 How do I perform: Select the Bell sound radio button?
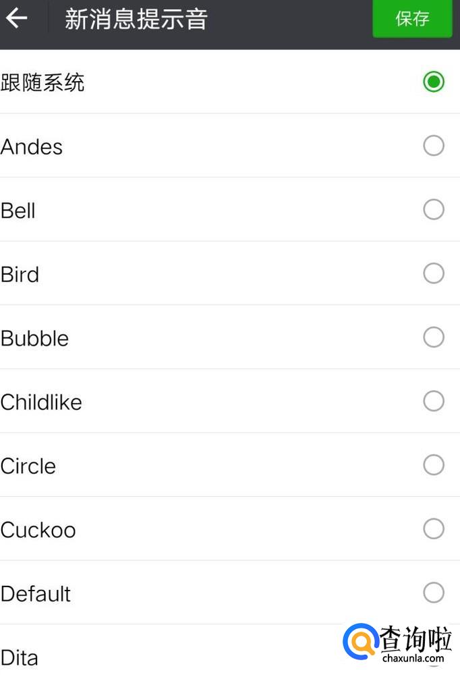434,210
